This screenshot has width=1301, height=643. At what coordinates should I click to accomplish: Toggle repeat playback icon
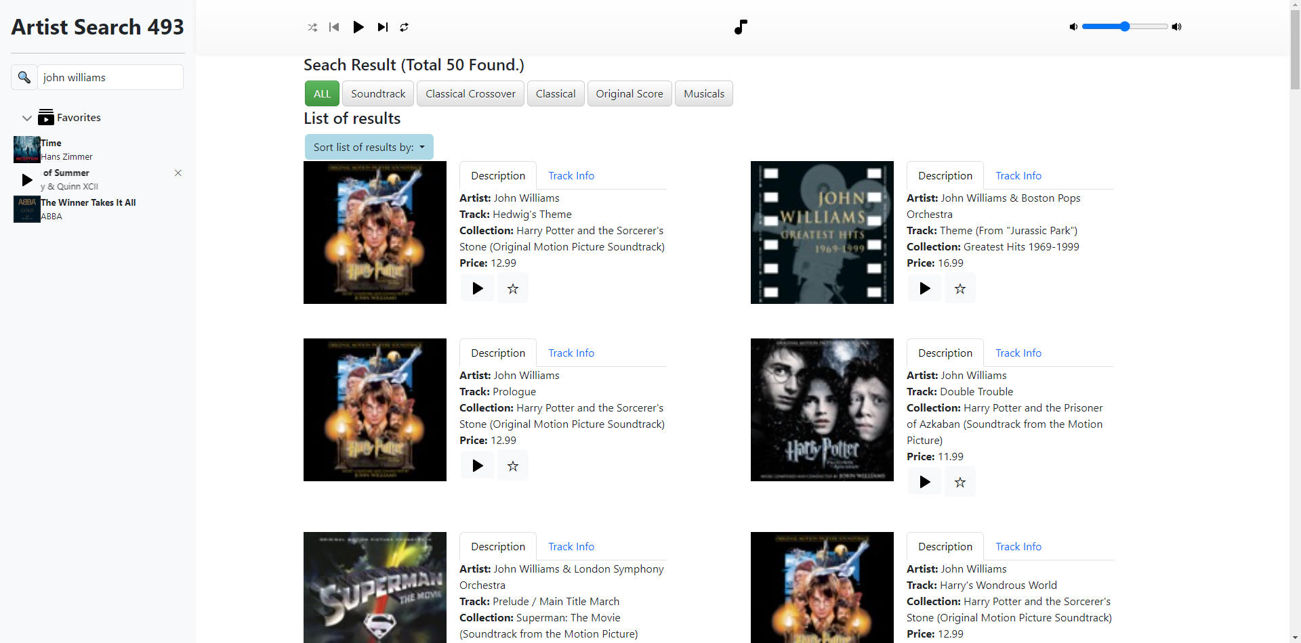click(x=404, y=27)
